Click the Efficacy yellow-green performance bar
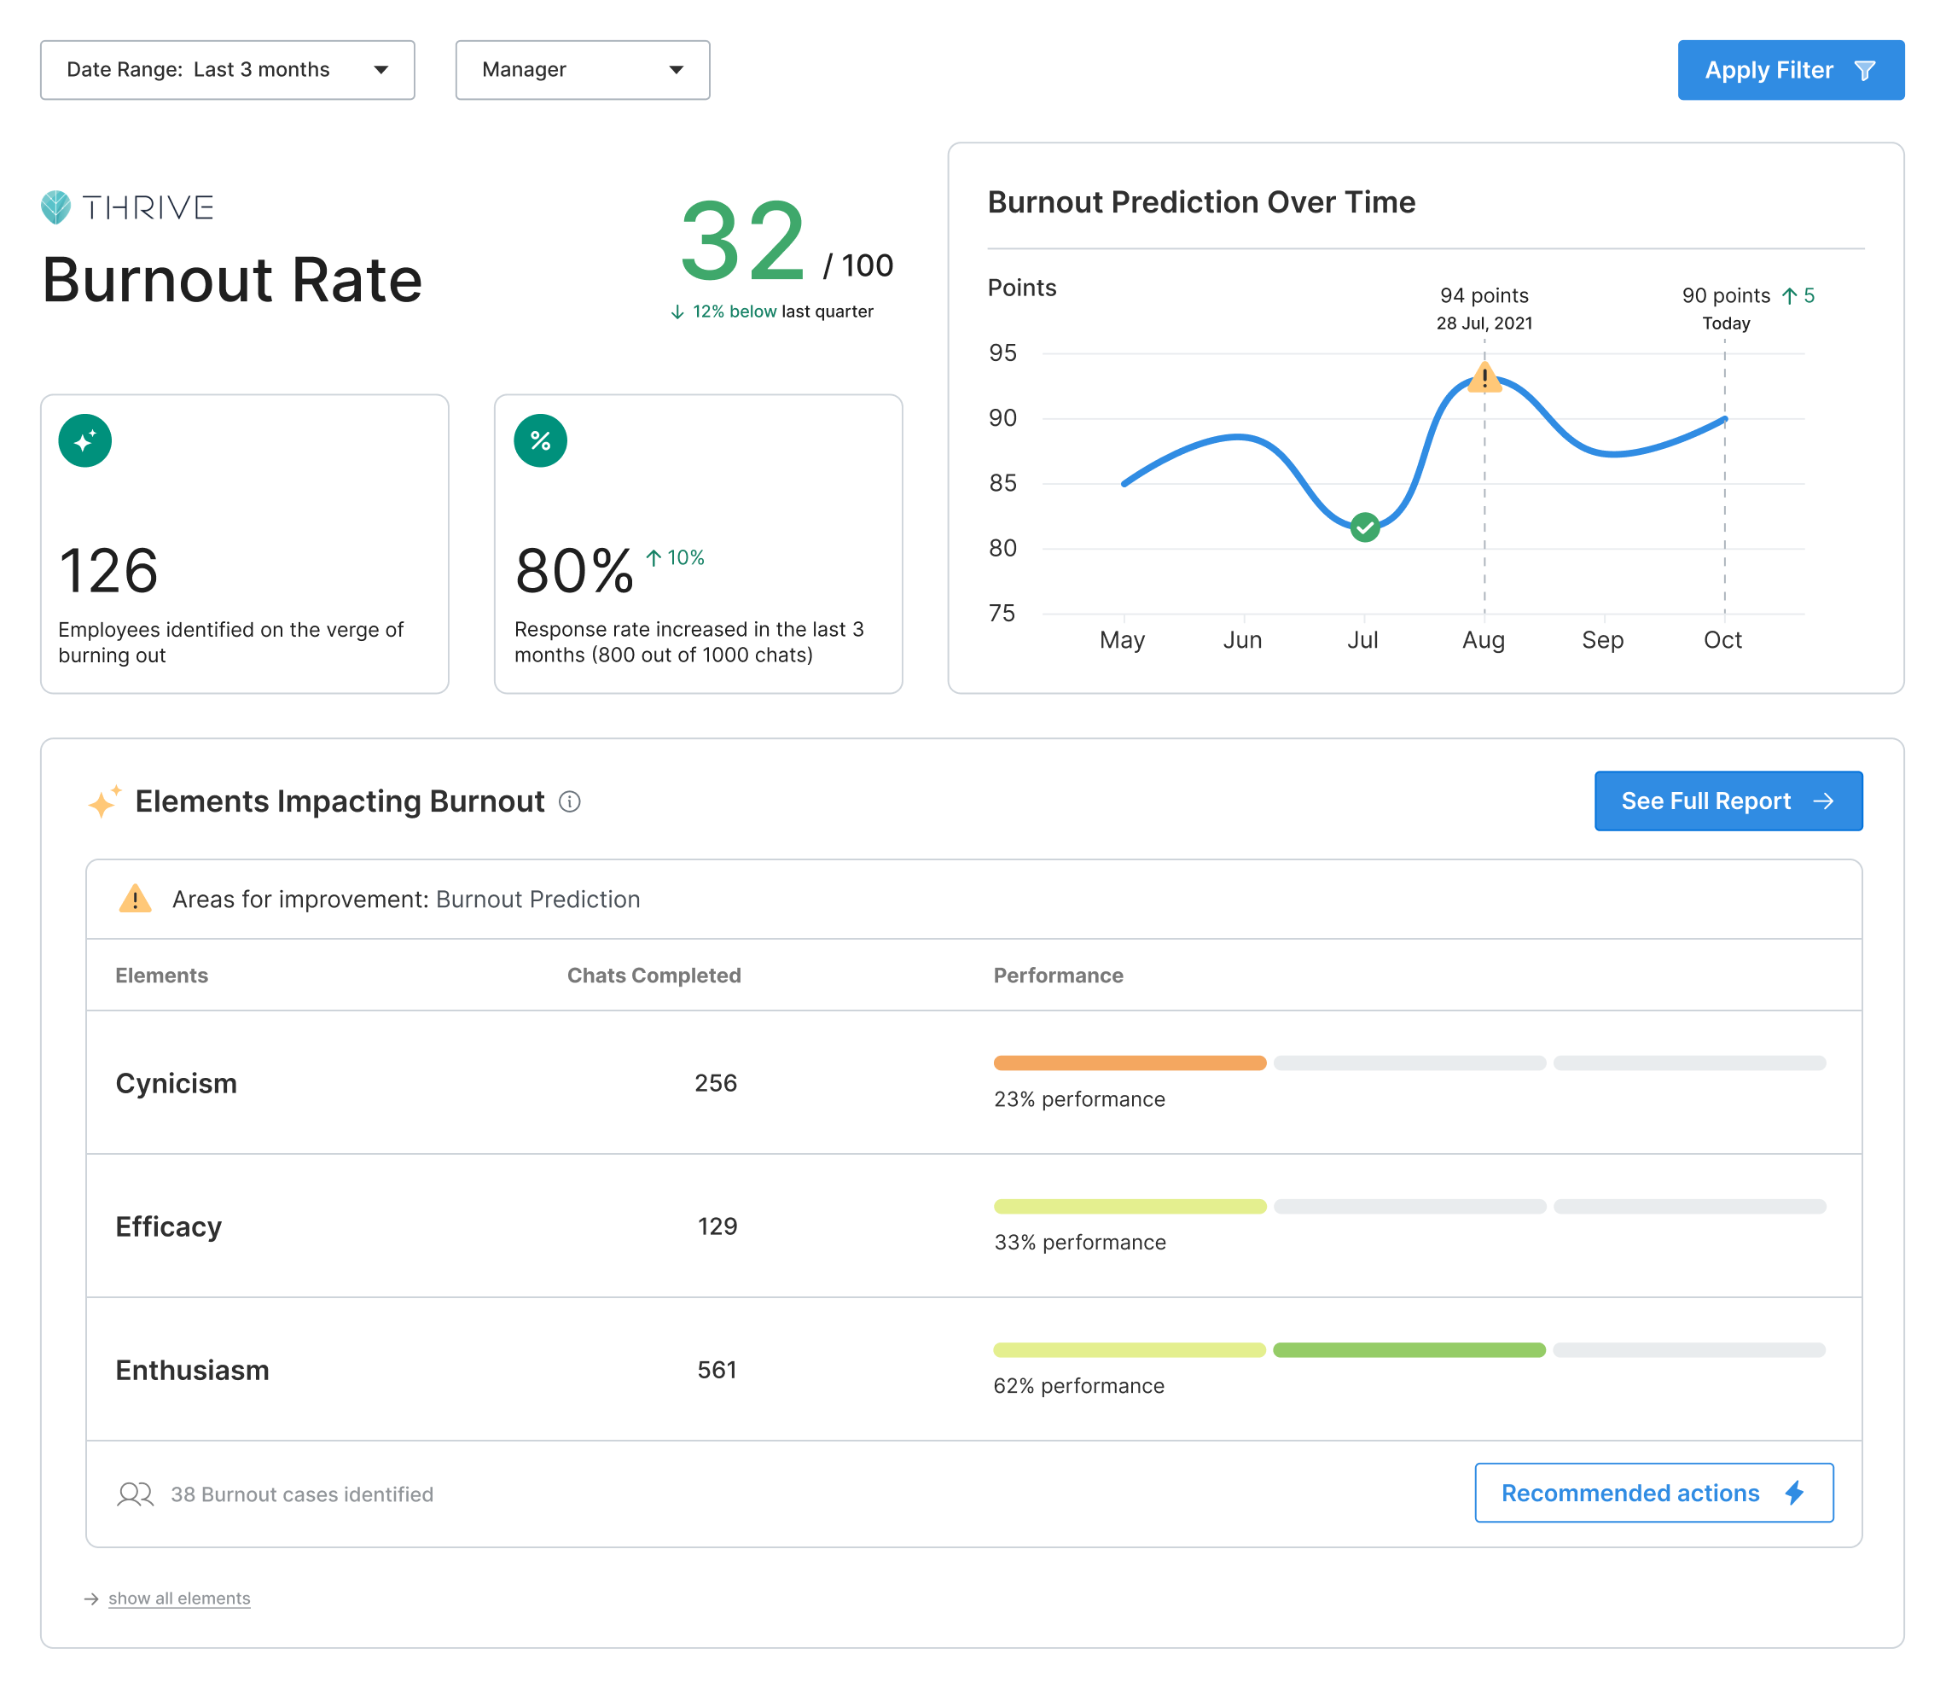The height and width of the screenshot is (1689, 1946). point(1130,1207)
